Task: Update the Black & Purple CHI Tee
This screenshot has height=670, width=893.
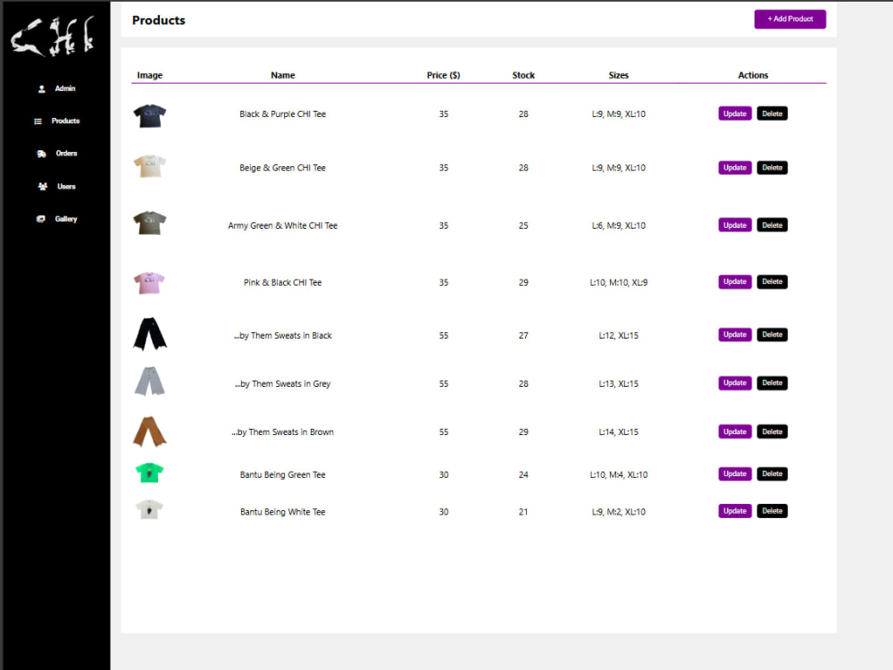Action: coord(735,113)
